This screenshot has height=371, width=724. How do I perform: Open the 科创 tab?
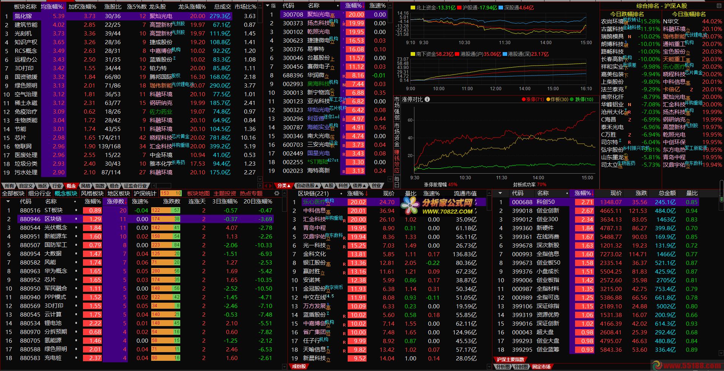pyautogui.click(x=343, y=186)
